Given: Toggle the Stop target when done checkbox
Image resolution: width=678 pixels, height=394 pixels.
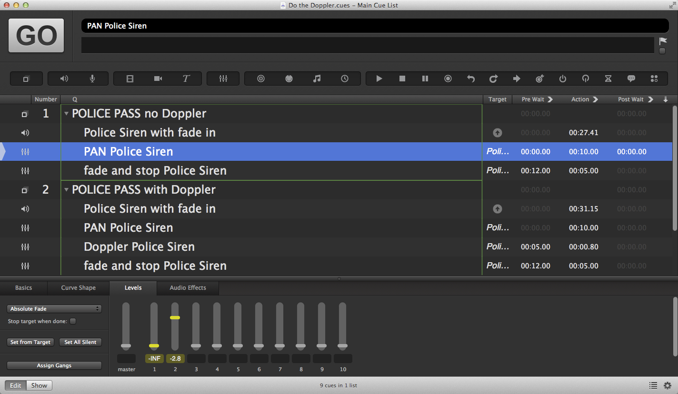Looking at the screenshot, I should pos(73,321).
